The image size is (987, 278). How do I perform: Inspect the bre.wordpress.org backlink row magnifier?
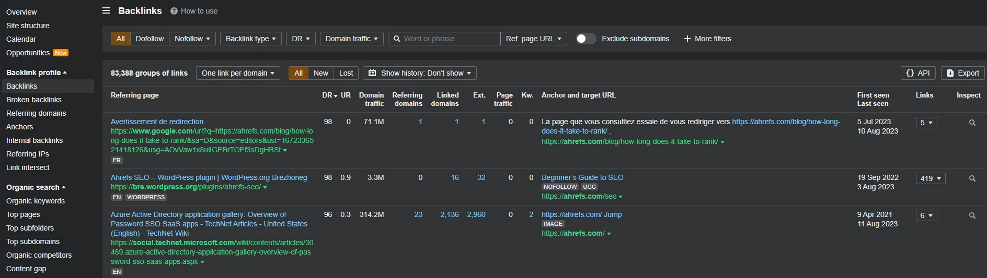tap(972, 179)
